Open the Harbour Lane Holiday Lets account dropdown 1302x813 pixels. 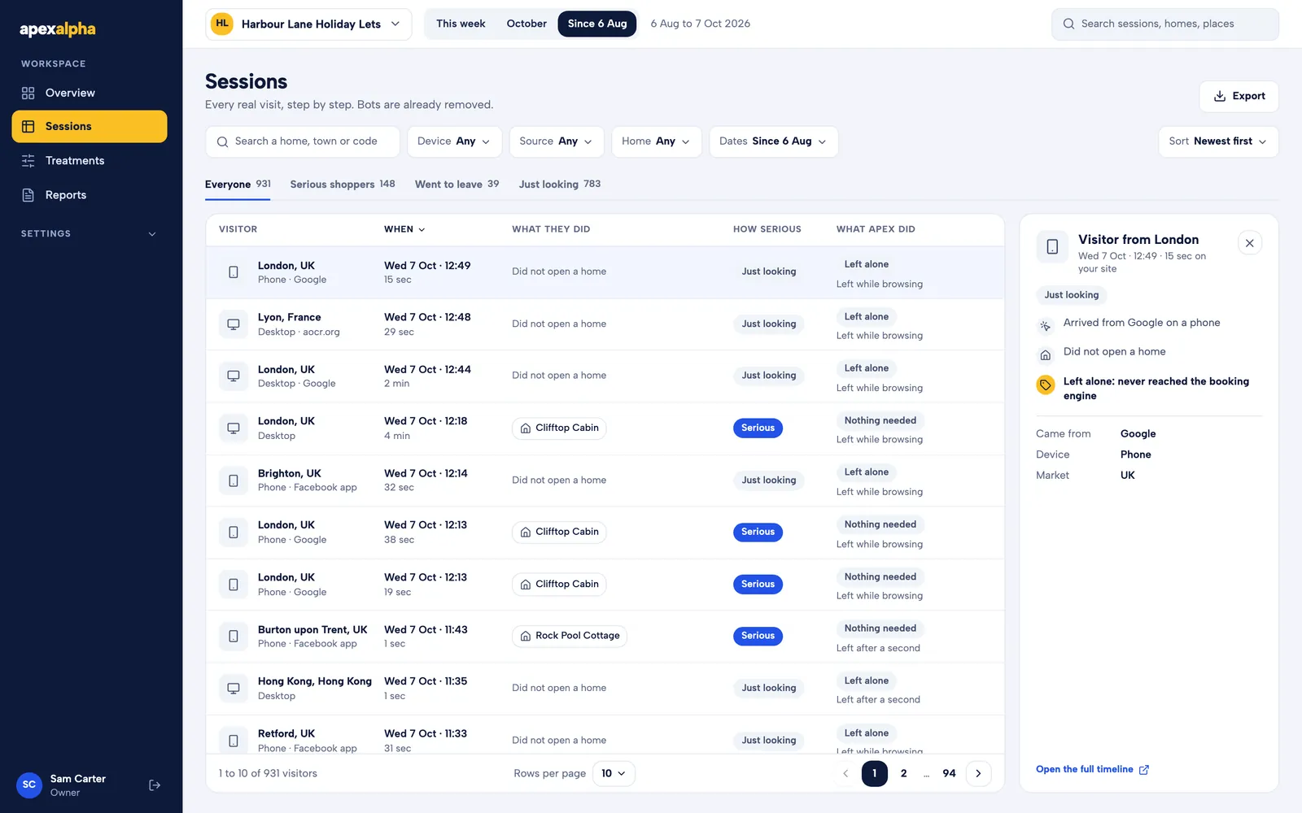coord(308,24)
